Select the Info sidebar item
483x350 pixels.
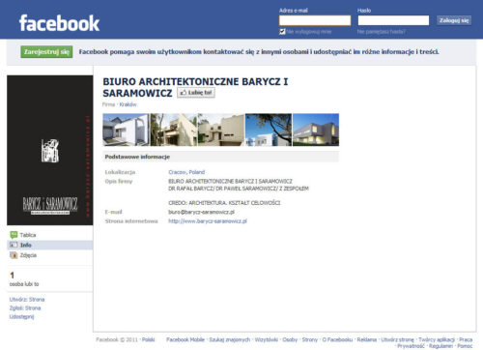[x=50, y=245]
